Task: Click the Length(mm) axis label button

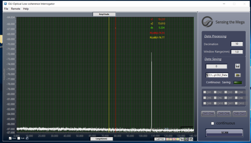Action: point(102,139)
